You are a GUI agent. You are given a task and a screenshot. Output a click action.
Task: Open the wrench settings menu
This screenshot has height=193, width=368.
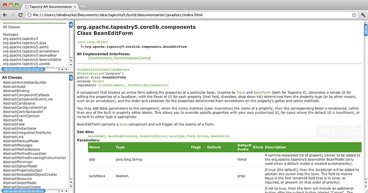363,15
